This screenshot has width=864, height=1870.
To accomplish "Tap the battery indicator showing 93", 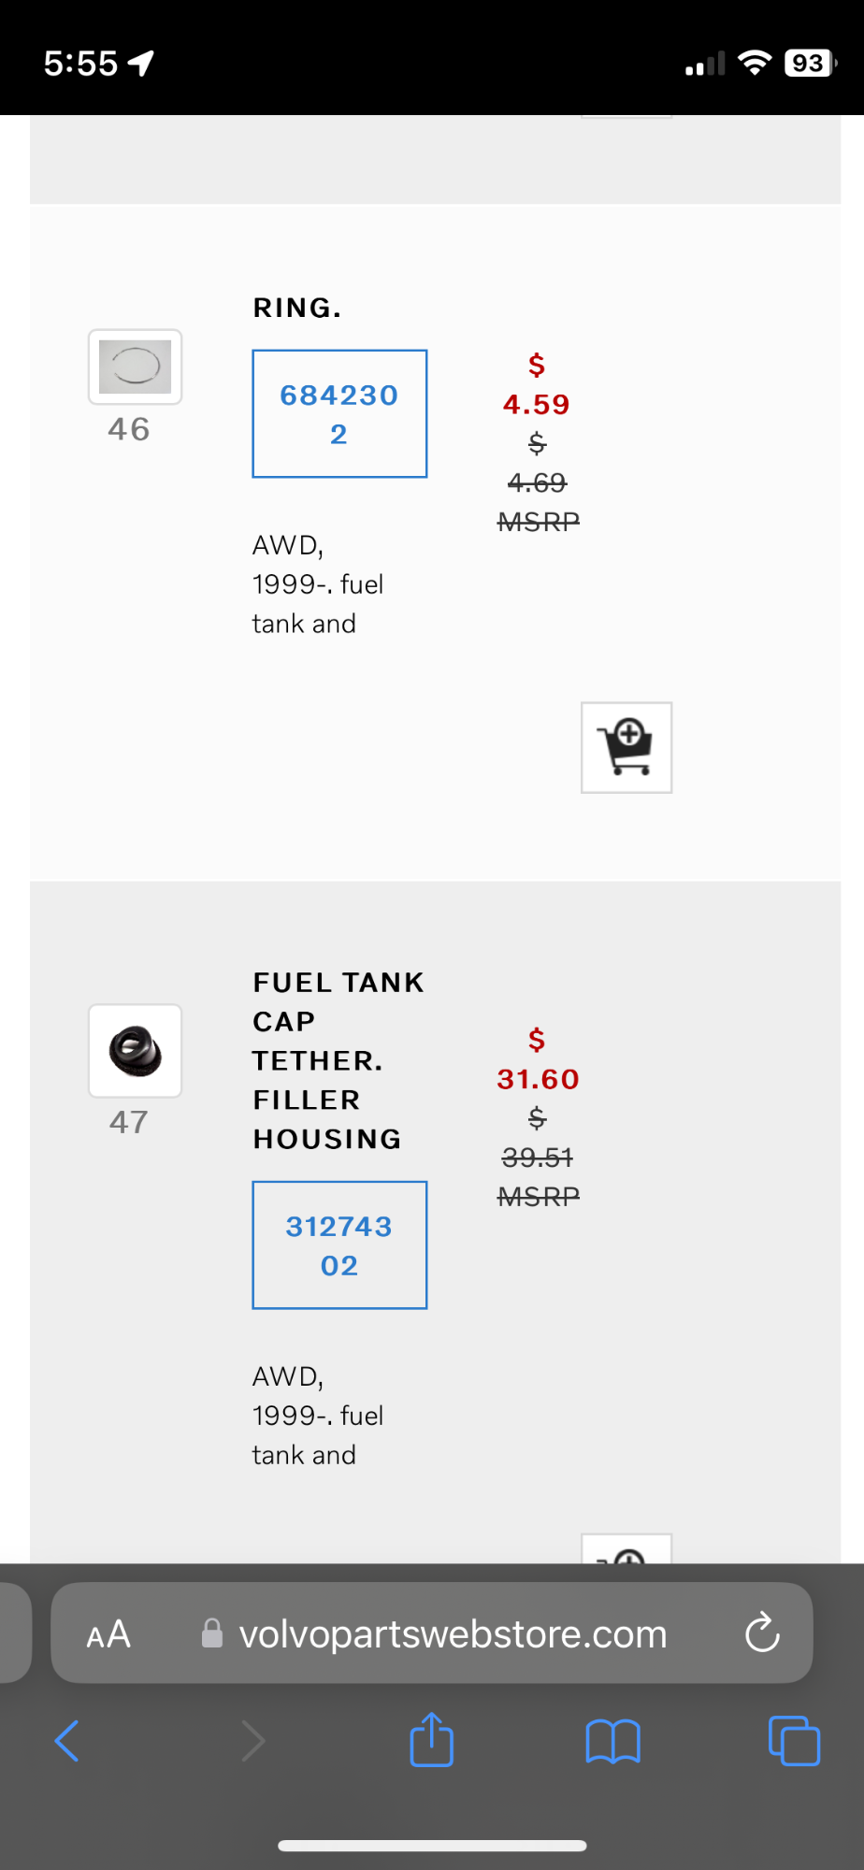I will click(x=809, y=64).
